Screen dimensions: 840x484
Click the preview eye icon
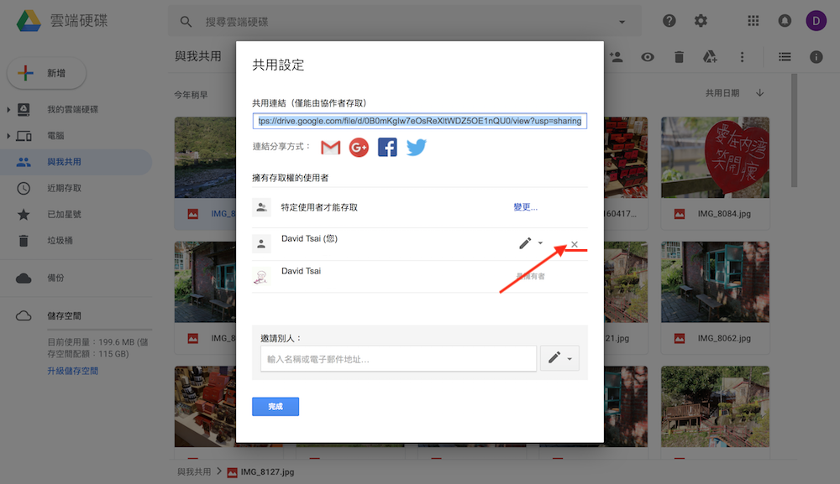pos(648,57)
